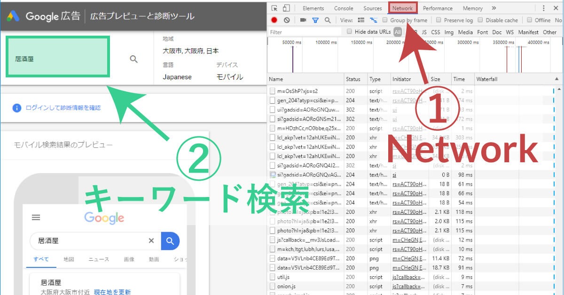Filter requests by WS type
The image size is (564, 295).
pyautogui.click(x=510, y=32)
